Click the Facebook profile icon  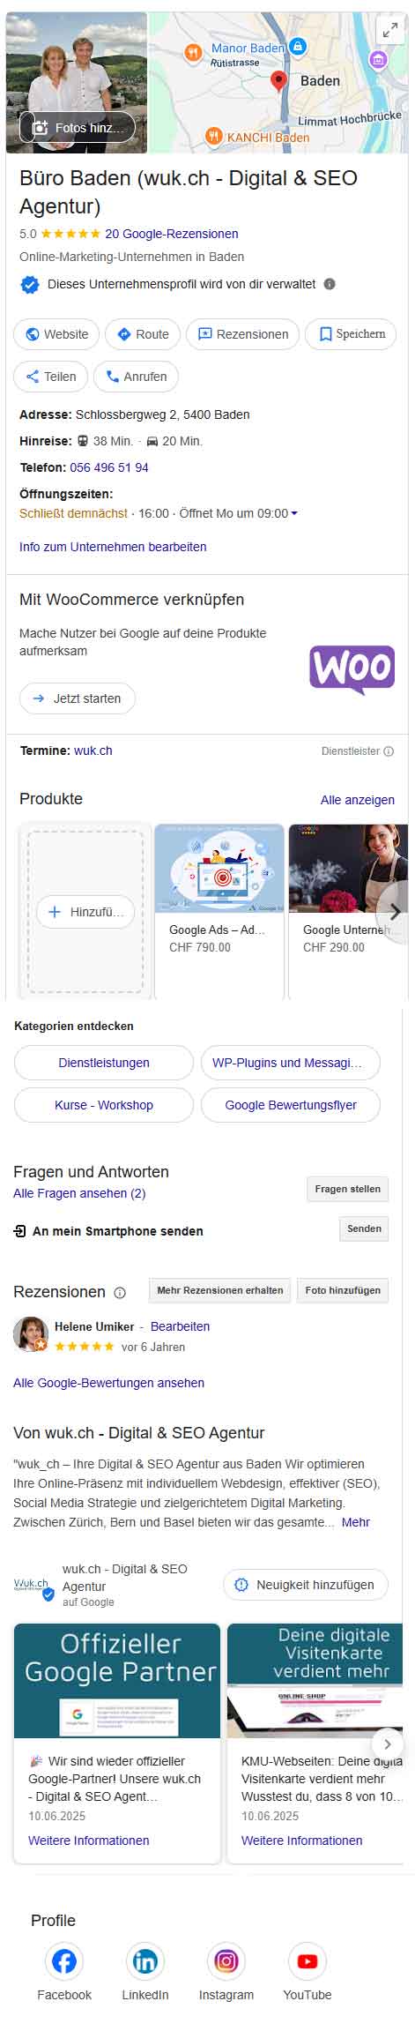[63, 1961]
